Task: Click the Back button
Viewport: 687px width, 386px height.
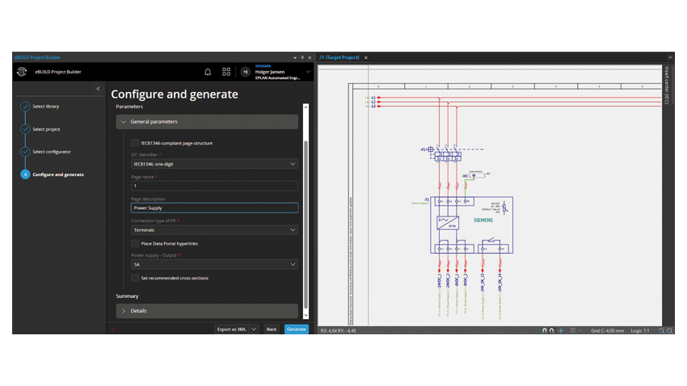Action: (272, 329)
